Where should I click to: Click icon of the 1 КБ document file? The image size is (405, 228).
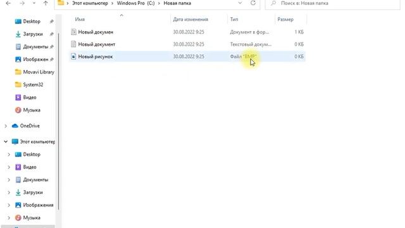[73, 32]
